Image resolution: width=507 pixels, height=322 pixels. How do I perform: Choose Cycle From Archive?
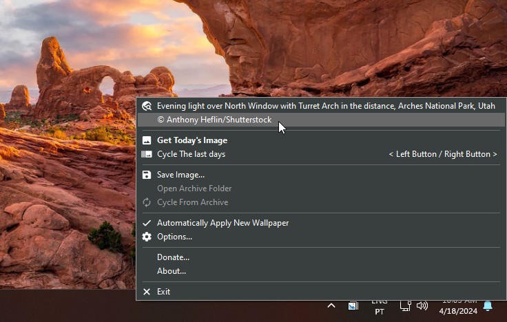193,202
